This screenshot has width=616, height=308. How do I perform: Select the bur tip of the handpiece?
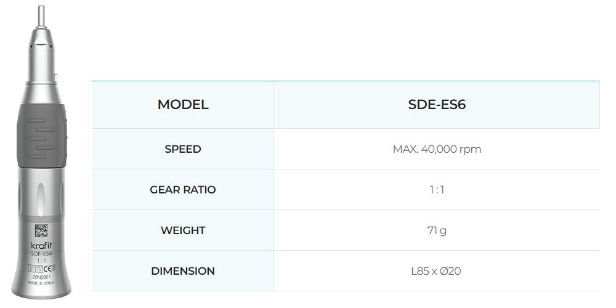tap(41, 17)
